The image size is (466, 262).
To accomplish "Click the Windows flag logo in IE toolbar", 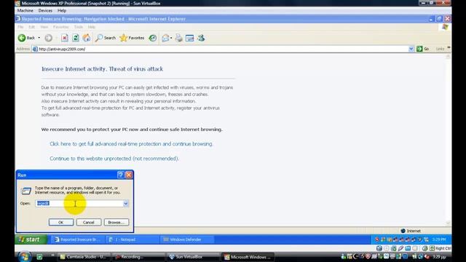I will 445,27.
